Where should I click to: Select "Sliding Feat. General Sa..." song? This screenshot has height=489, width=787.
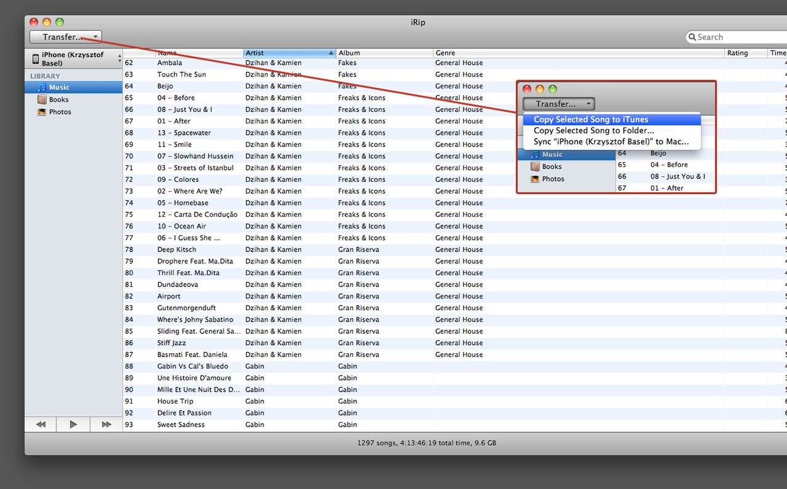pos(199,331)
